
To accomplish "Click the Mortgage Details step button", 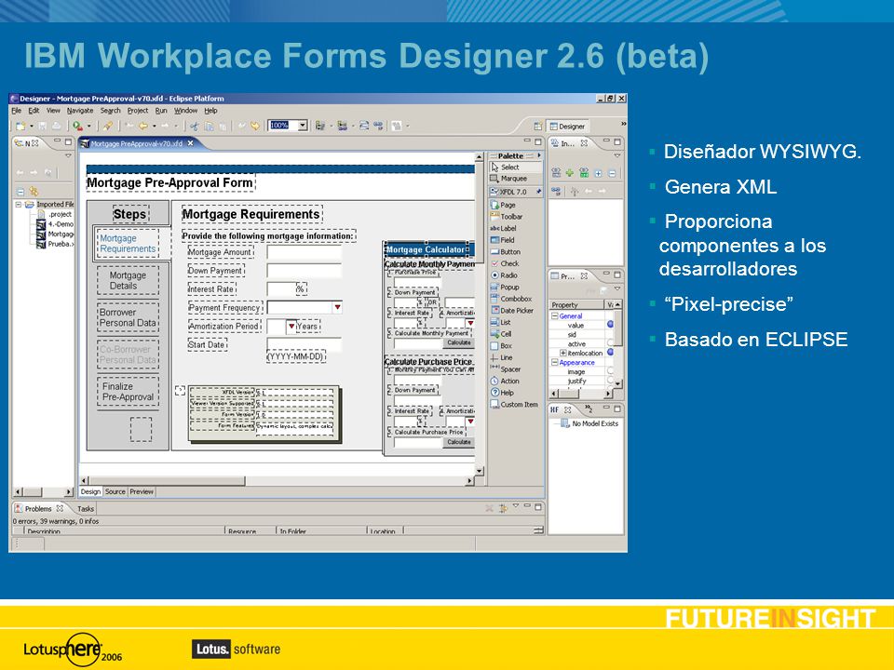I will (128, 280).
